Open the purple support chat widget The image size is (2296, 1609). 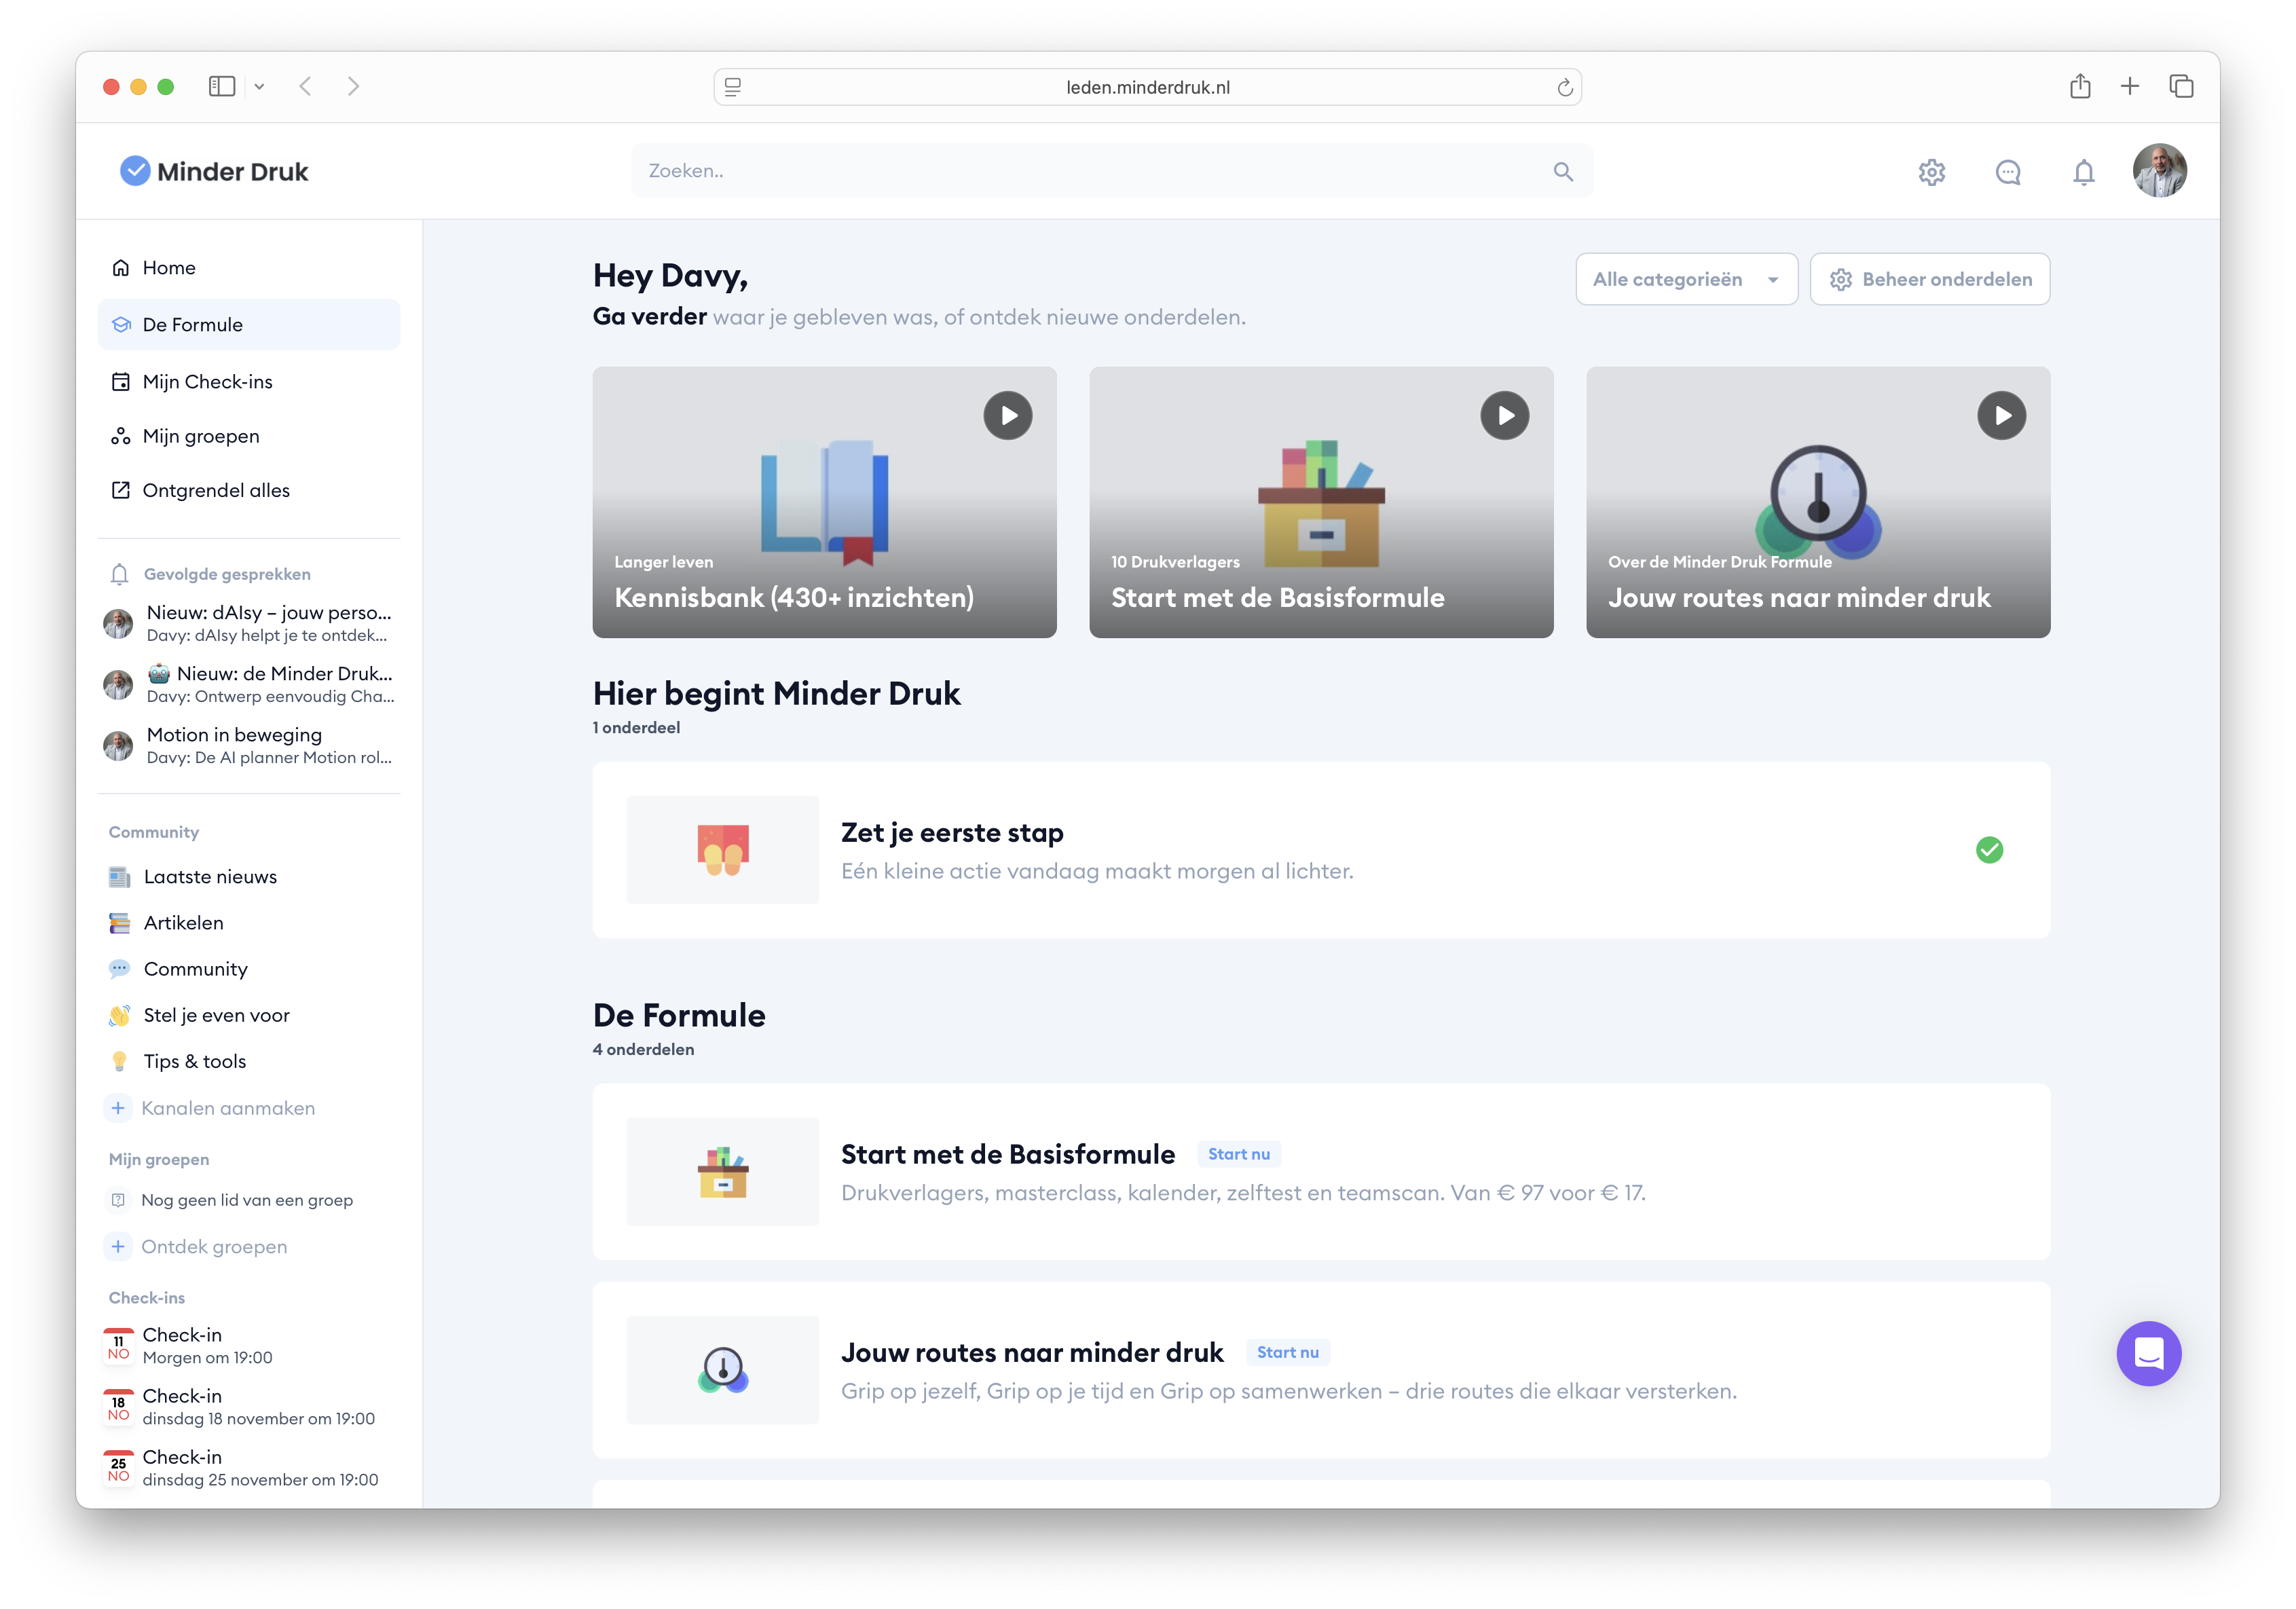click(x=2148, y=1353)
